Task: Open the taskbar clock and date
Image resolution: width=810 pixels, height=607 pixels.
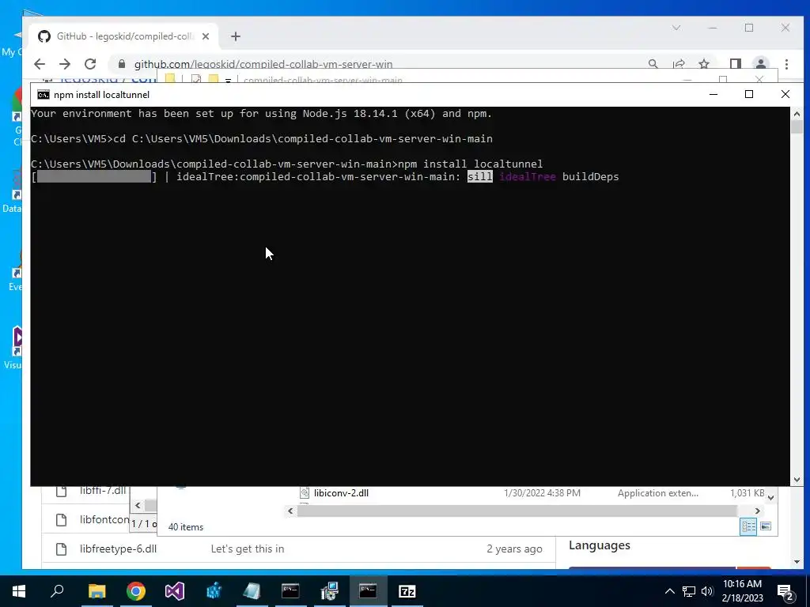Action: click(742, 591)
